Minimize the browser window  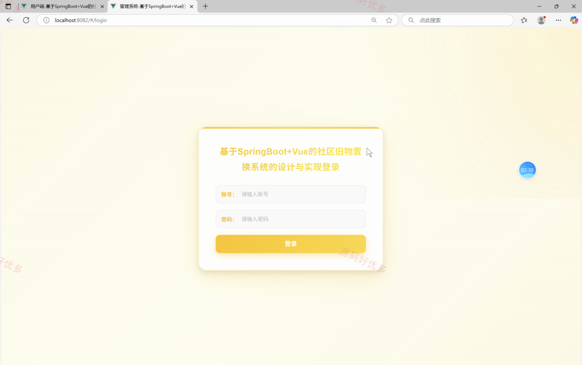(x=539, y=6)
